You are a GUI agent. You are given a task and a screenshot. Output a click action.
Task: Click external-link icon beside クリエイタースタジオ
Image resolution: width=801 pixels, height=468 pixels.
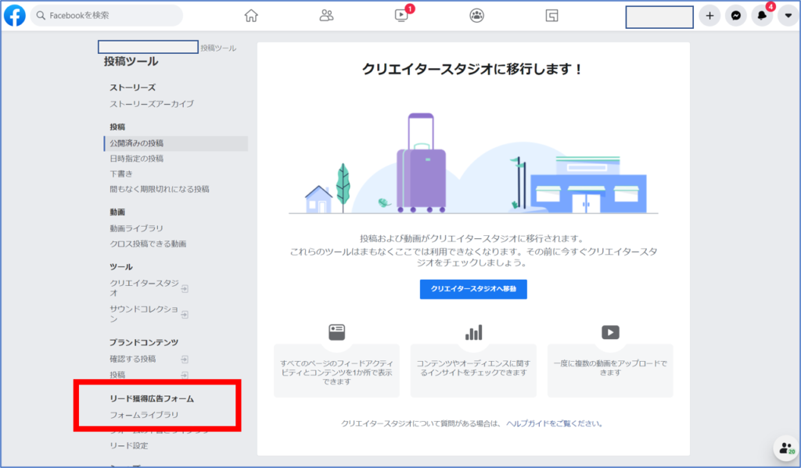185,289
